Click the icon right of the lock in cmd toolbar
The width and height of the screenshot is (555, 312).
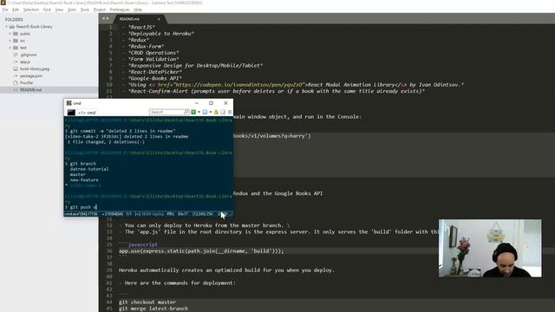(x=223, y=112)
